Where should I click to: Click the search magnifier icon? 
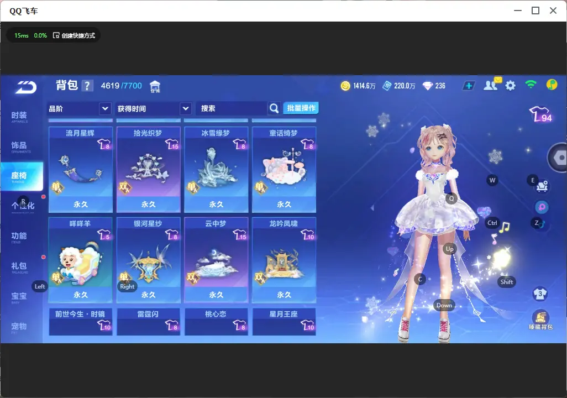(x=274, y=108)
